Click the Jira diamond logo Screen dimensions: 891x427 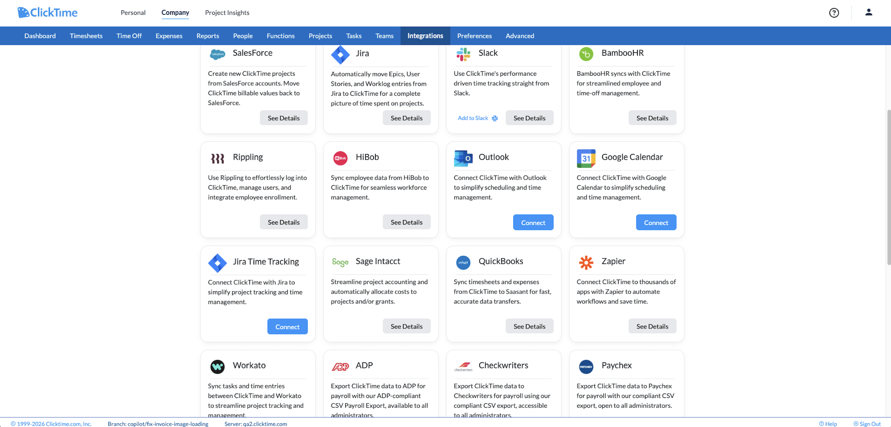pyautogui.click(x=340, y=54)
